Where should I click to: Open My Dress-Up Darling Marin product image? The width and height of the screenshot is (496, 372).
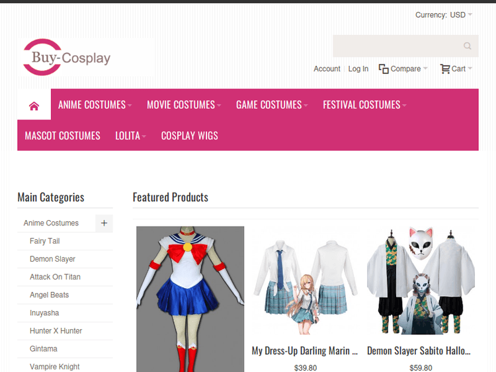(306, 281)
